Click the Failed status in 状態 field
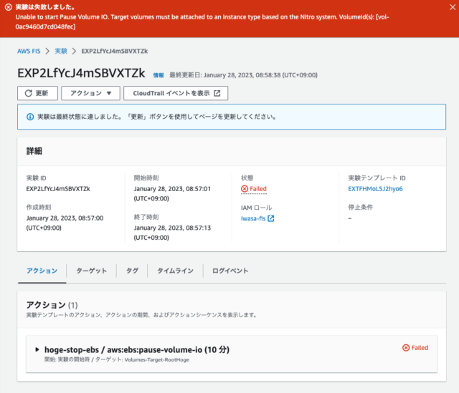 (254, 189)
